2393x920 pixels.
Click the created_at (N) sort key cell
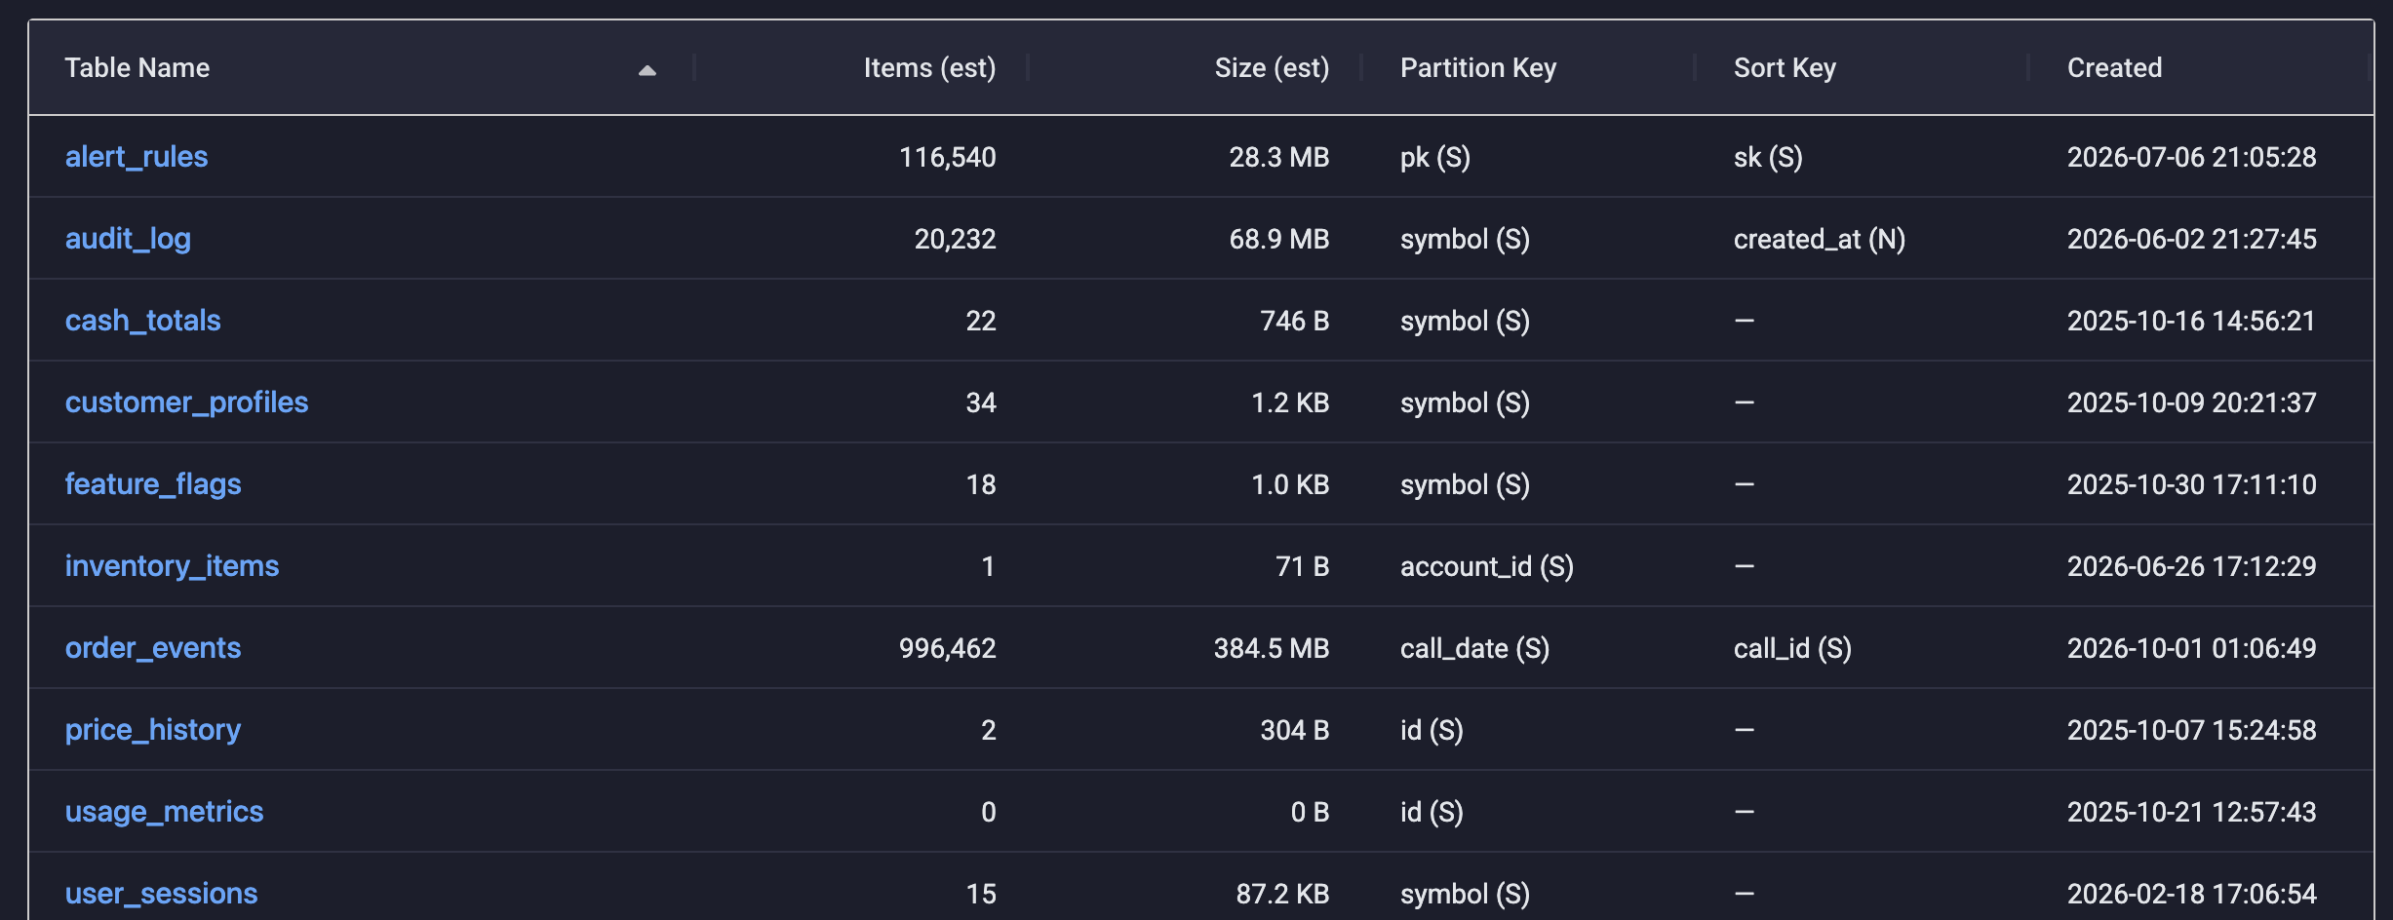click(x=1820, y=239)
